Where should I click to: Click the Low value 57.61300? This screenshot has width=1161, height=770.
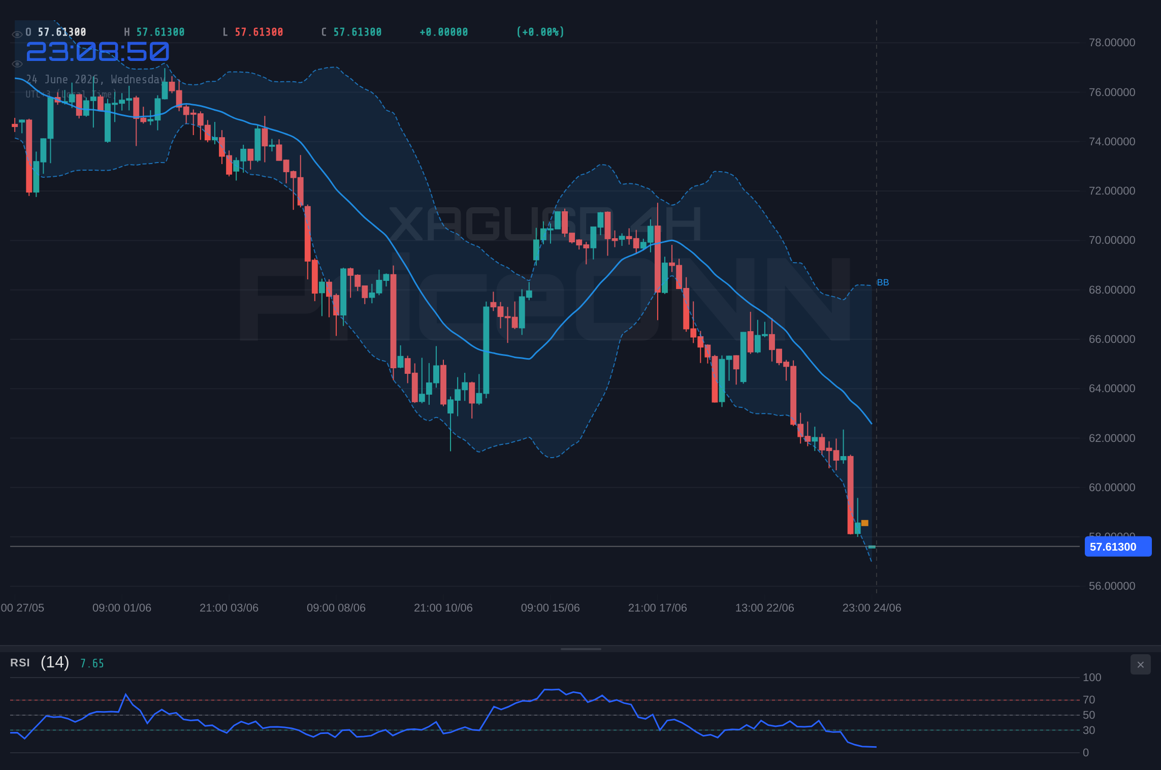(259, 33)
